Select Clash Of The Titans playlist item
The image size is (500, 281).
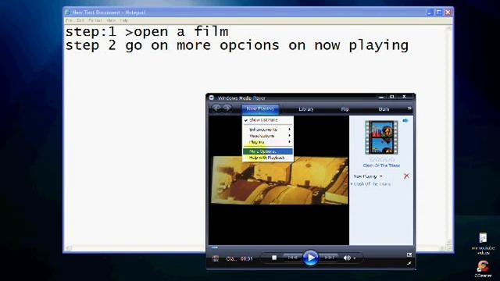[x=372, y=184]
